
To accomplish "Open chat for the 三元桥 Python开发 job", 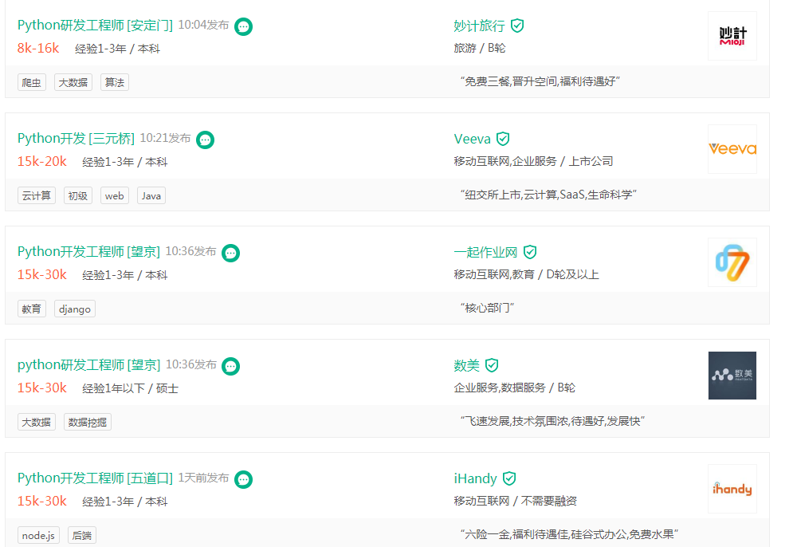I will 205,140.
